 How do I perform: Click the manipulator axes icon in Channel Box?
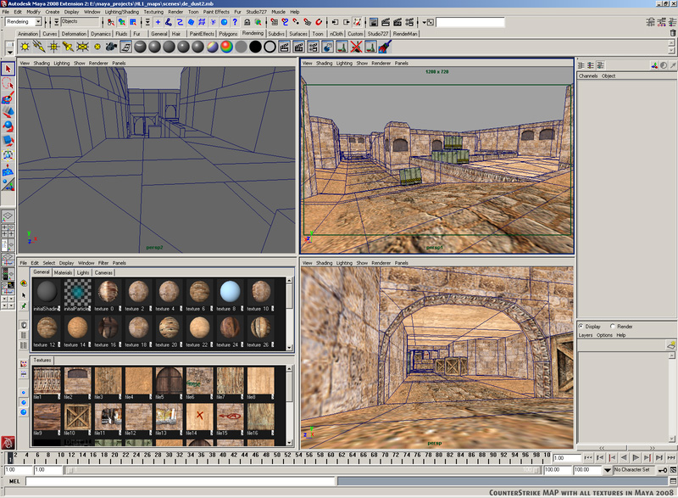[x=654, y=65]
